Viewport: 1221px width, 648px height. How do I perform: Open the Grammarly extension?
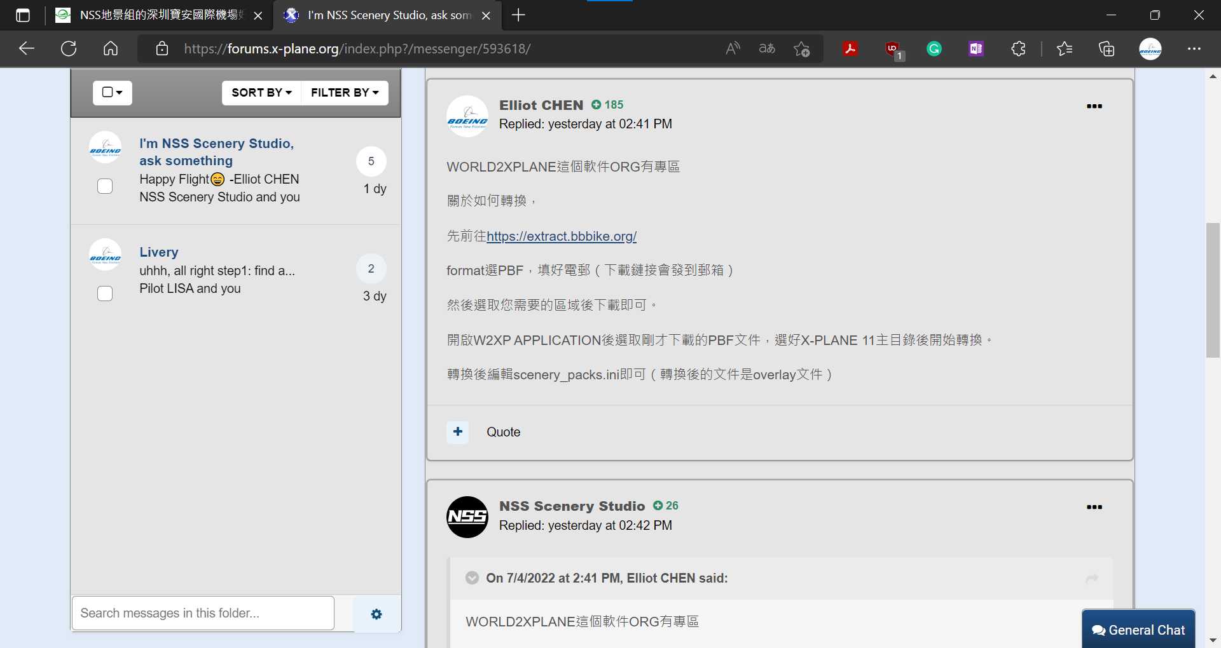[934, 49]
